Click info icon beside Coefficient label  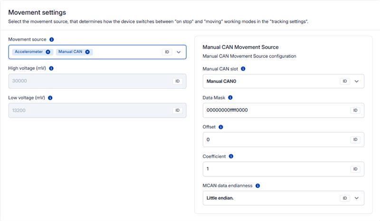pos(231,156)
